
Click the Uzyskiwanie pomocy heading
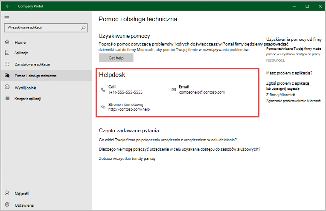pyautogui.click(x=124, y=36)
